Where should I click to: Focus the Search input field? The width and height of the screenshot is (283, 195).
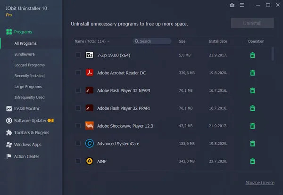(152, 41)
